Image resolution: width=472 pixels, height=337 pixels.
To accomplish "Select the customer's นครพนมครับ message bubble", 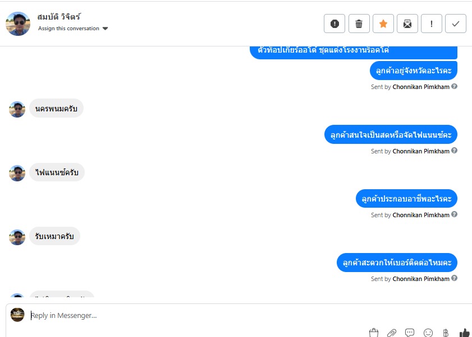I will tap(56, 109).
